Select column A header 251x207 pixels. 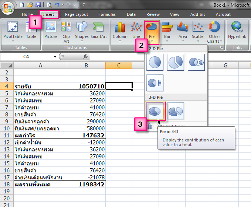[x=40, y=66]
